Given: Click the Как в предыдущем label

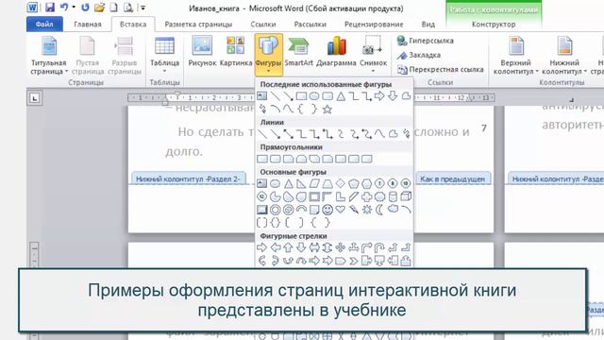Looking at the screenshot, I should [x=453, y=178].
